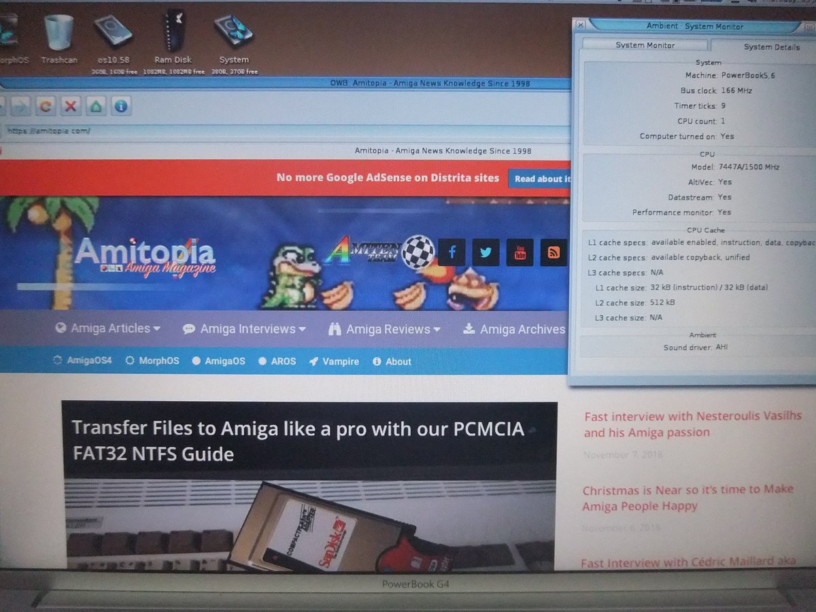Open Amitopia's Facebook page icon
This screenshot has width=816, height=612.
(452, 252)
